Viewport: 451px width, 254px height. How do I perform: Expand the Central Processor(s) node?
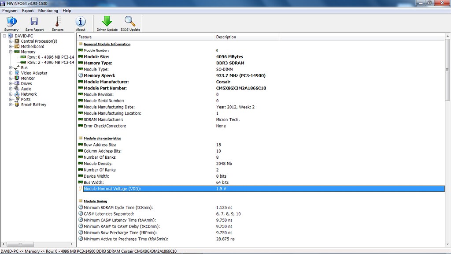coord(11,41)
